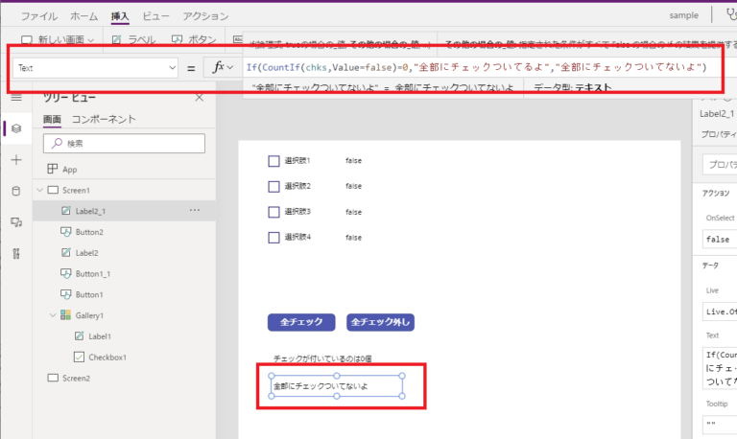The image size is (737, 439).
Task: Click the tree view 検索 box
Action: (x=124, y=143)
